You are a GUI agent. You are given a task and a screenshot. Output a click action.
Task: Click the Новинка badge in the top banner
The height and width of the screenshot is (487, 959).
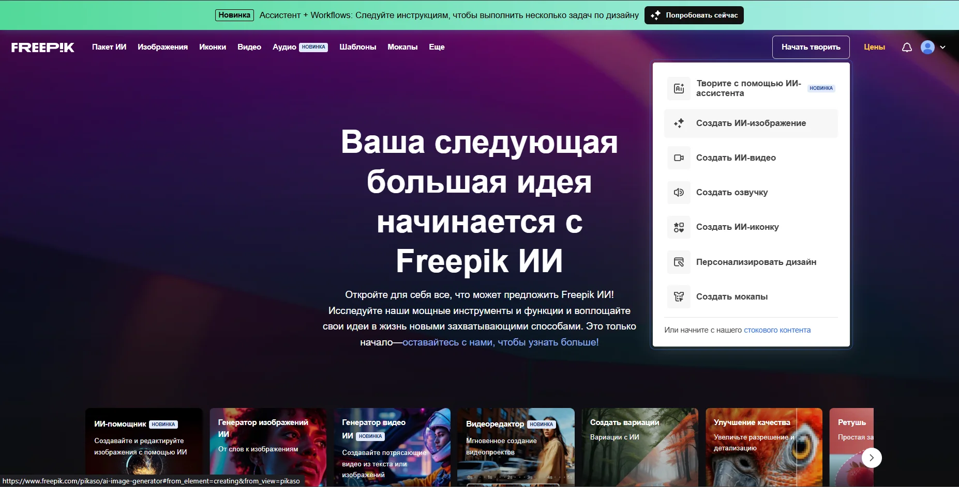click(x=234, y=15)
